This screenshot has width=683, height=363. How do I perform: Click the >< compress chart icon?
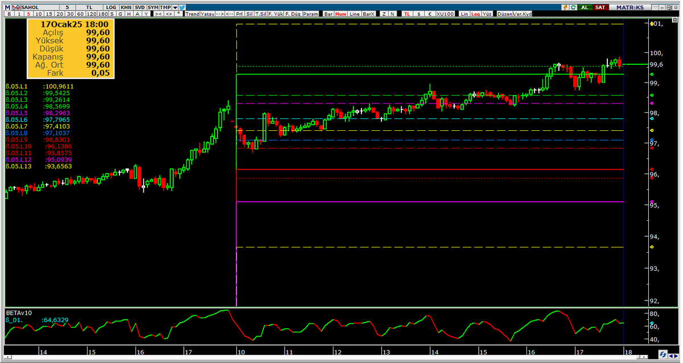click(x=159, y=14)
